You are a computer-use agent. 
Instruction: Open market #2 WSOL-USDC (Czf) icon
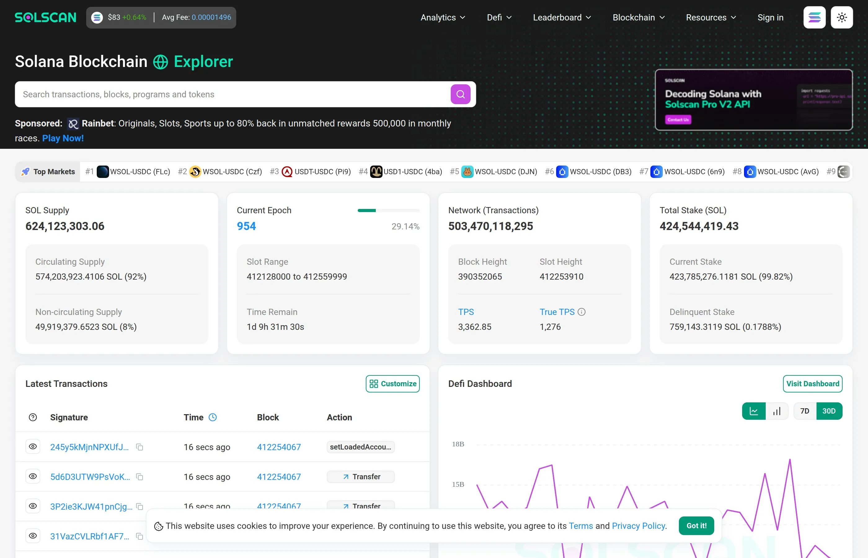[x=195, y=172]
